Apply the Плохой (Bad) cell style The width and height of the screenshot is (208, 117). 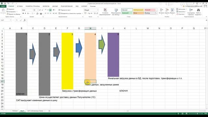point(150,10)
